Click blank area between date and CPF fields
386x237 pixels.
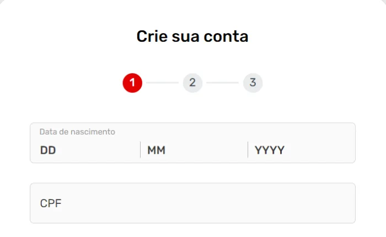click(x=192, y=173)
